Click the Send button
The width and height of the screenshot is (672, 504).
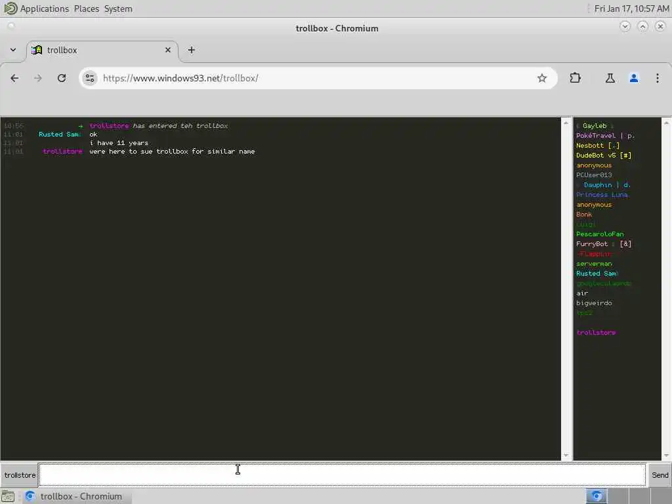[660, 475]
